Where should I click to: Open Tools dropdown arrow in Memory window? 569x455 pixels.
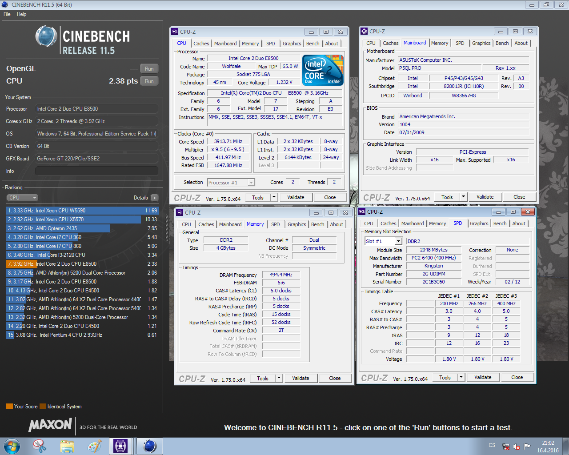(279, 378)
